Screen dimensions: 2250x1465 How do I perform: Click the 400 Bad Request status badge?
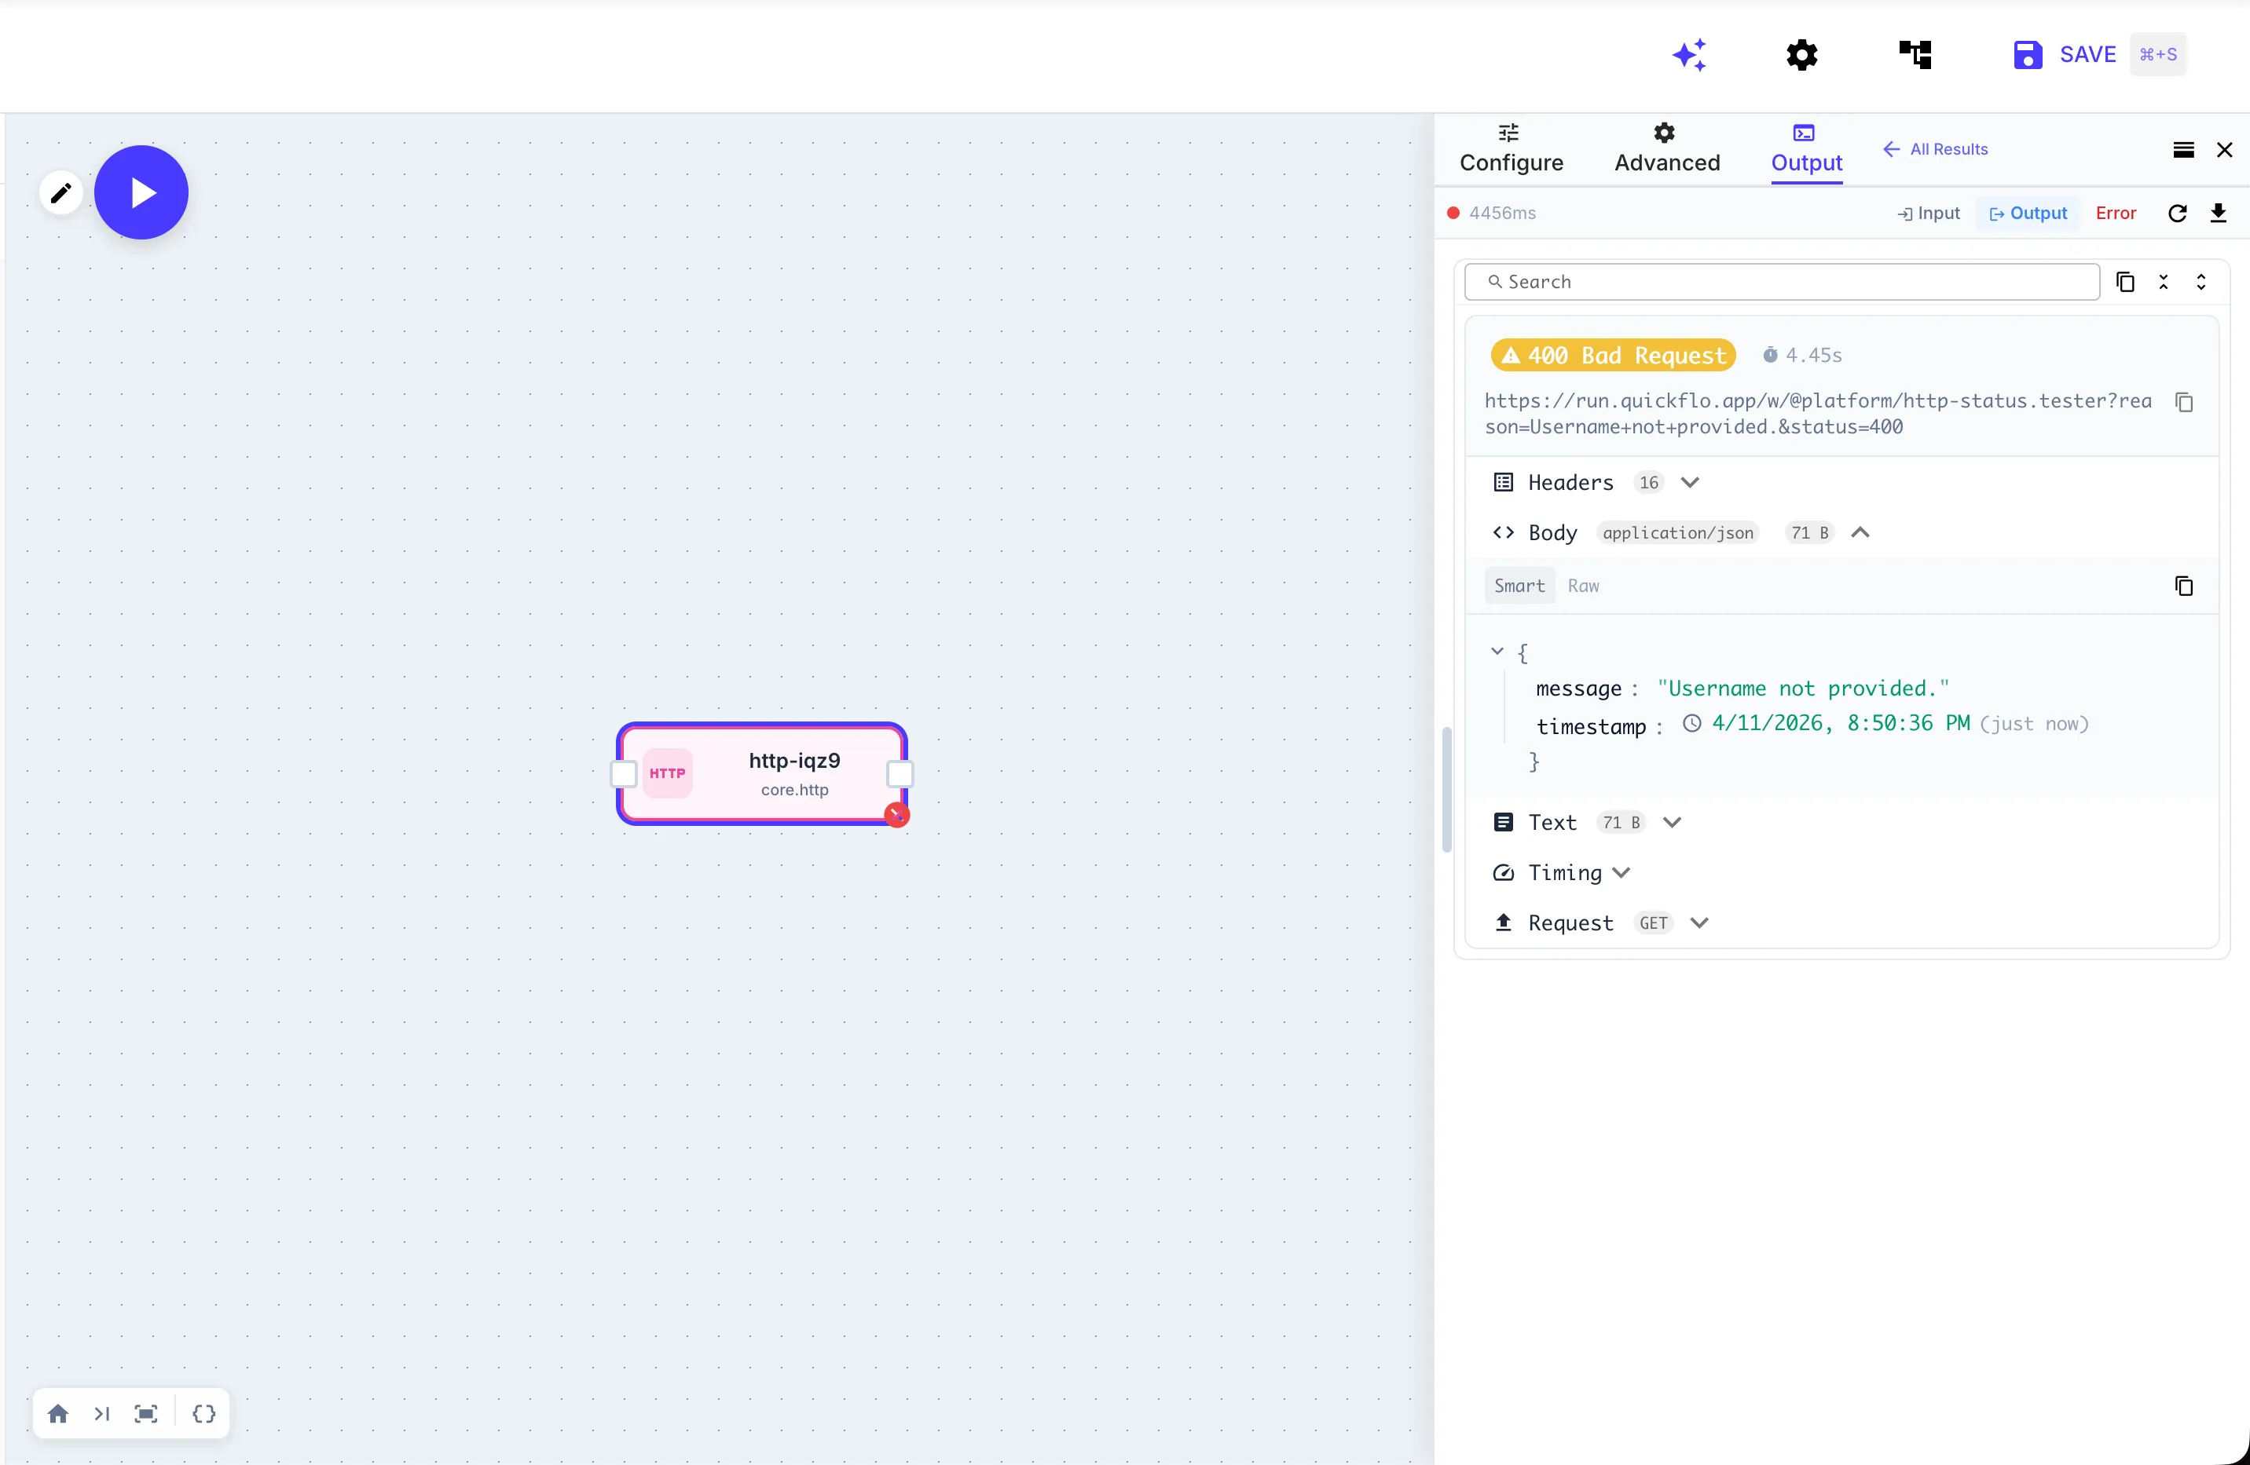(x=1613, y=355)
